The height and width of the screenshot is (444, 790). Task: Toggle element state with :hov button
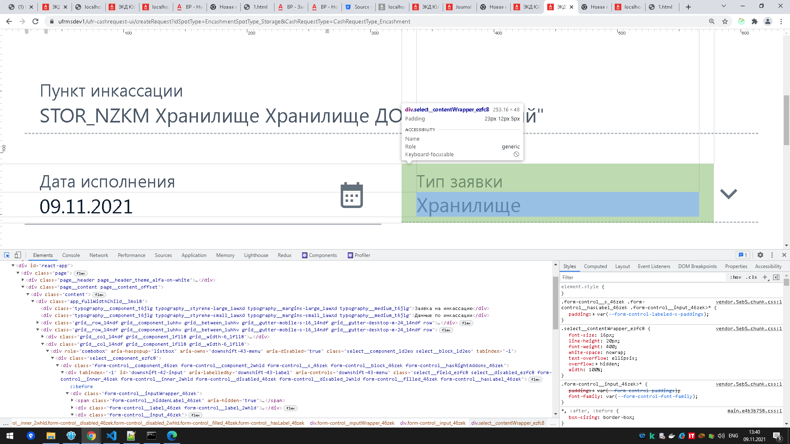tap(736, 277)
